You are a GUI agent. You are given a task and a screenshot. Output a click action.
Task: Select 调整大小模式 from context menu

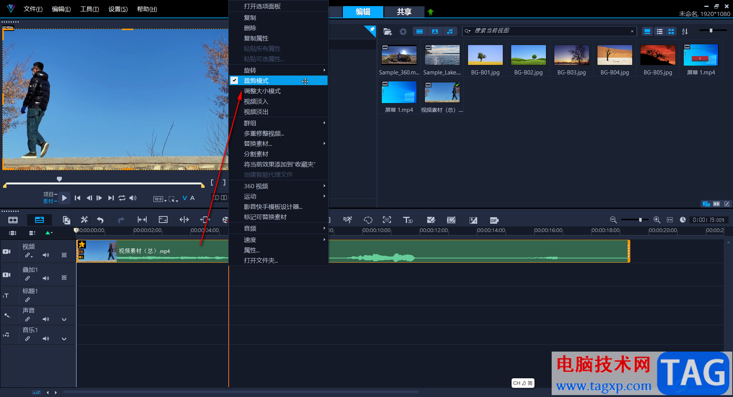(262, 91)
